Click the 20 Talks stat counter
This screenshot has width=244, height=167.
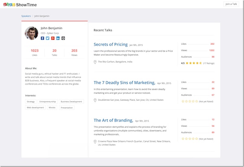pos(54,52)
